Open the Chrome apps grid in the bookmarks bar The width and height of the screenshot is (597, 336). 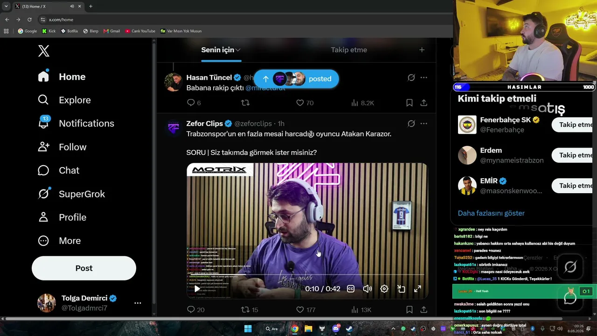pyautogui.click(x=6, y=31)
